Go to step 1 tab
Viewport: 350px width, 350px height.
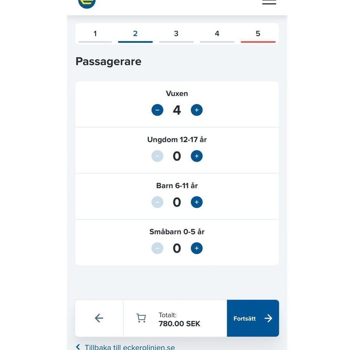(x=95, y=34)
